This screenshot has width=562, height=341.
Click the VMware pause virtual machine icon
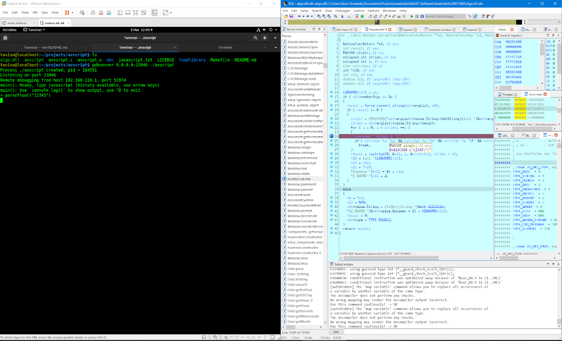pyautogui.click(x=67, y=13)
